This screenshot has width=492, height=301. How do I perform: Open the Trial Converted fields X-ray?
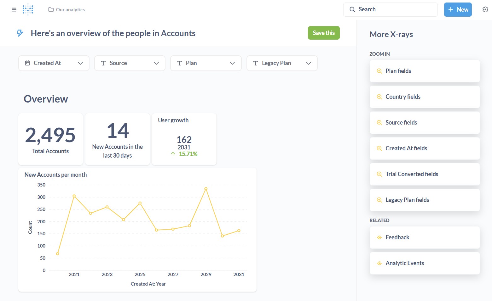click(425, 174)
